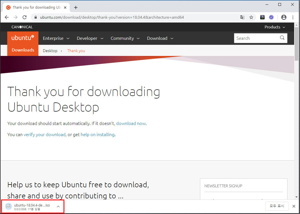The height and width of the screenshot is (214, 300).
Task: Close the 'Thank you for downloading' tab
Action: (65, 8)
